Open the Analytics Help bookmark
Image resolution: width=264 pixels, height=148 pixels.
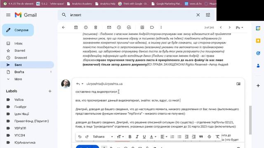click(x=105, y=4)
